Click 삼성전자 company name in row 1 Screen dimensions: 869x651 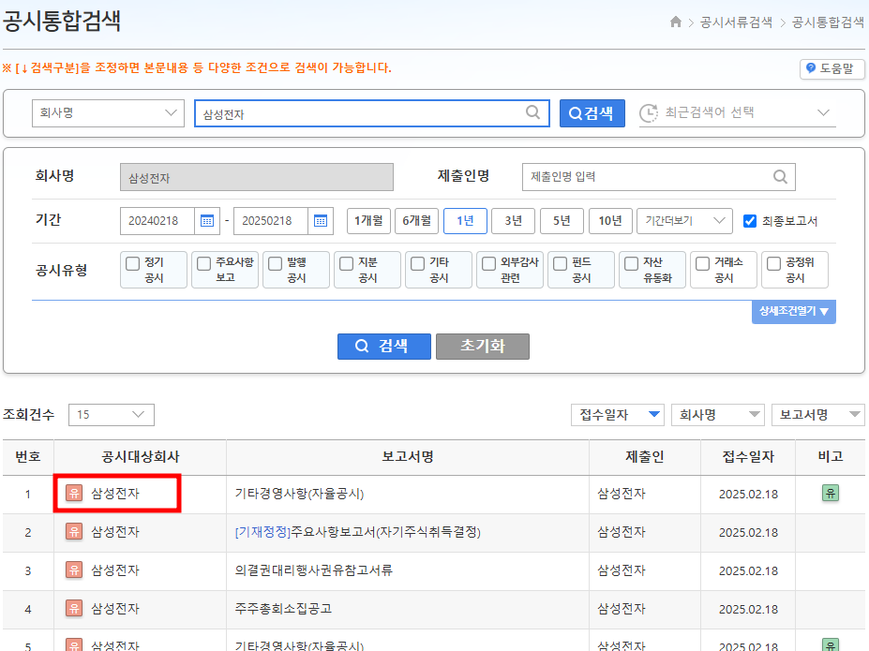115,494
